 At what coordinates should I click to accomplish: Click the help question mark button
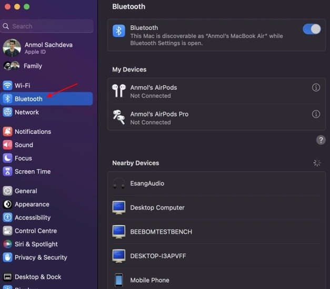321,140
